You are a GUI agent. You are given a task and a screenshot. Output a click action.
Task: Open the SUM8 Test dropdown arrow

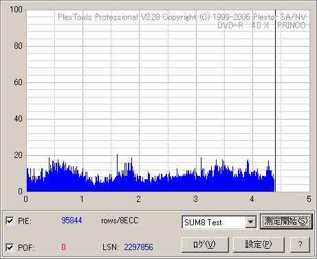250,222
